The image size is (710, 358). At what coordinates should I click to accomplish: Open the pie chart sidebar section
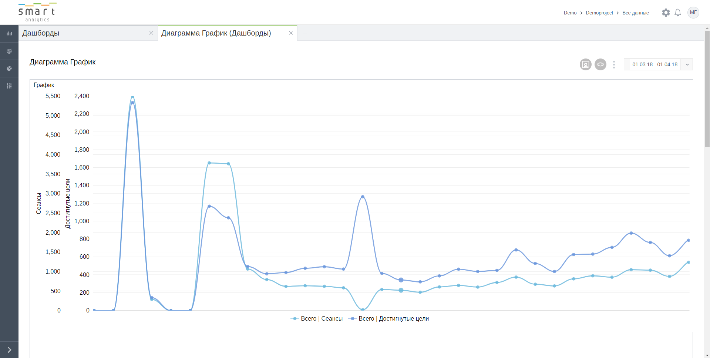(x=9, y=68)
